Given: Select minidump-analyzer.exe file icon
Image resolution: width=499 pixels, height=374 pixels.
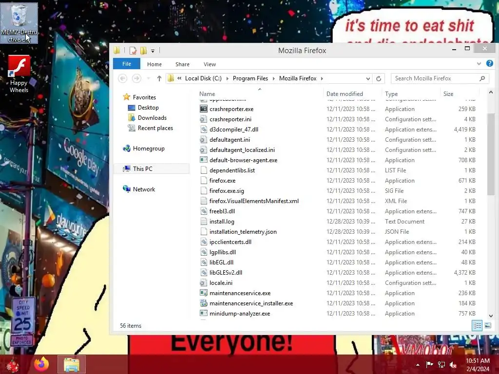Looking at the screenshot, I should coord(204,314).
